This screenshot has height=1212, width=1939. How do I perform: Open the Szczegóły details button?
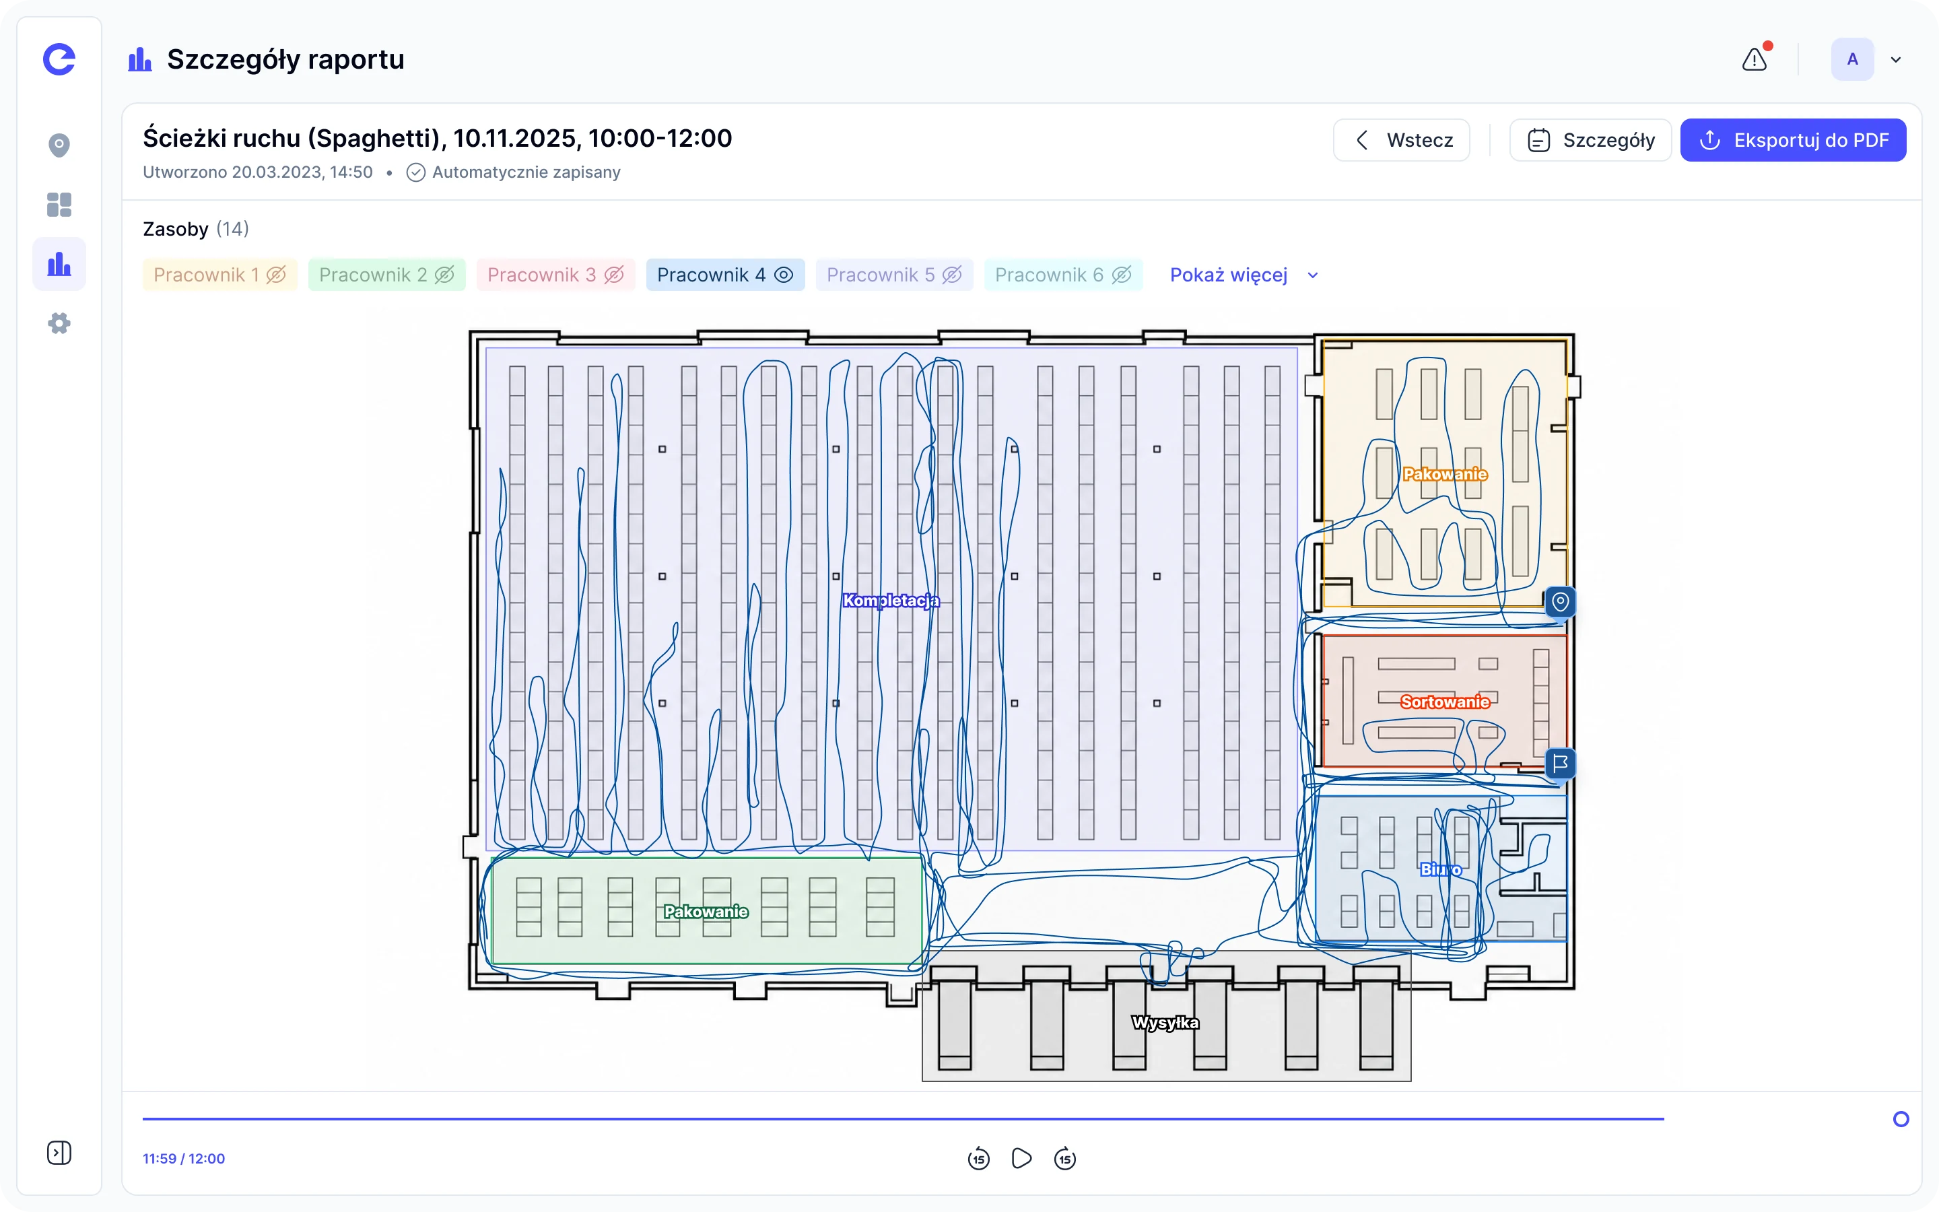[x=1590, y=140]
